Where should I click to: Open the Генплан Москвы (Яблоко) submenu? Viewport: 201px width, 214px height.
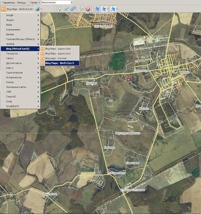[x=20, y=39]
